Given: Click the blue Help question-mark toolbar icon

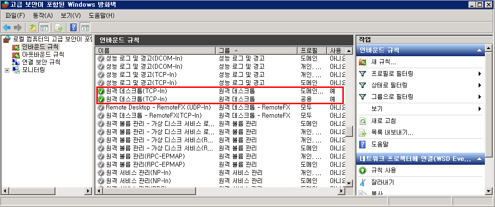Looking at the screenshot, I should click(73, 27).
